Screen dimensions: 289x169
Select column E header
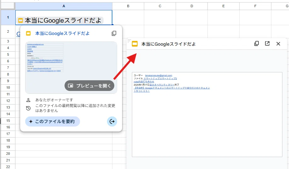pyautogui.click(x=224, y=6)
